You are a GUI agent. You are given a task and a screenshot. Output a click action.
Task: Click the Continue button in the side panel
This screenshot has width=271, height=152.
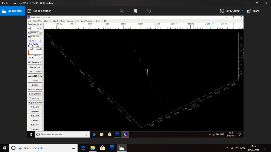tap(35, 85)
